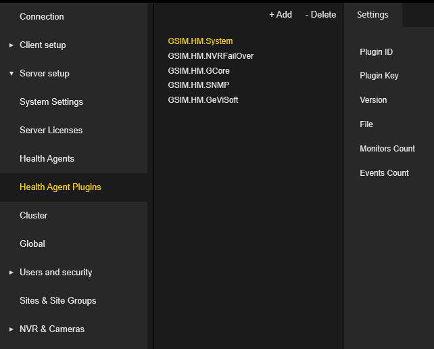Open the Connection menu item
This screenshot has height=349, width=434.
click(42, 17)
